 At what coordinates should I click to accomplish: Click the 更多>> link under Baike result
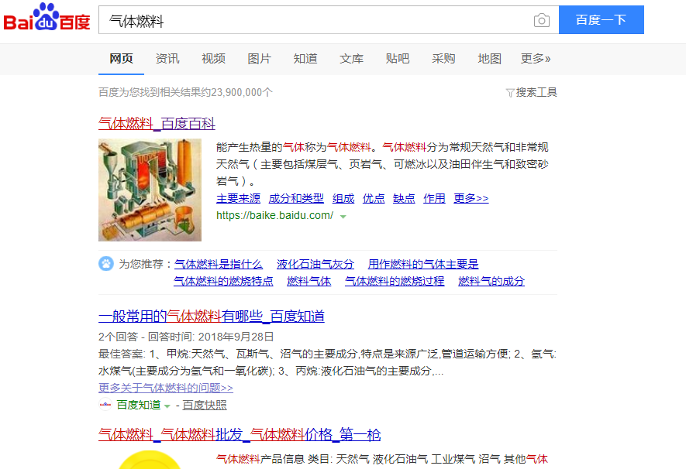[x=471, y=198]
